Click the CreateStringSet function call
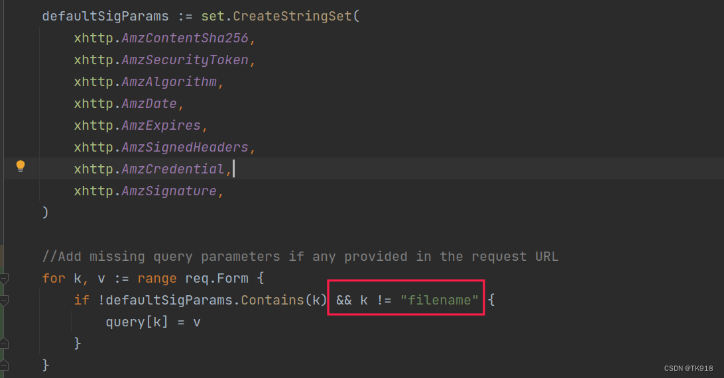Viewport: 724px width, 378px height. pos(292,16)
